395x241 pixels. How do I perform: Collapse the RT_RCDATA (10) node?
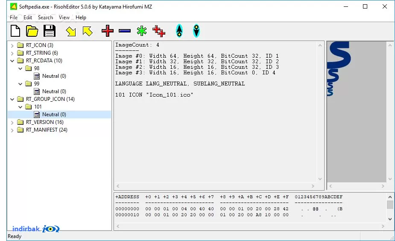click(12, 61)
